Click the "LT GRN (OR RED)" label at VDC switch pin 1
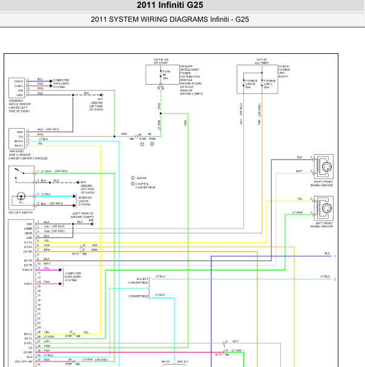Image resolution: width=365 pixels, height=367 pixels. (x=54, y=171)
